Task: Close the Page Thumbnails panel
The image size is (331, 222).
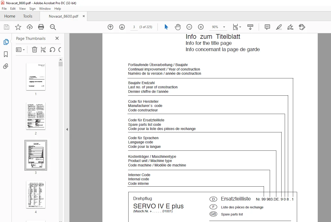Action: tap(57, 38)
